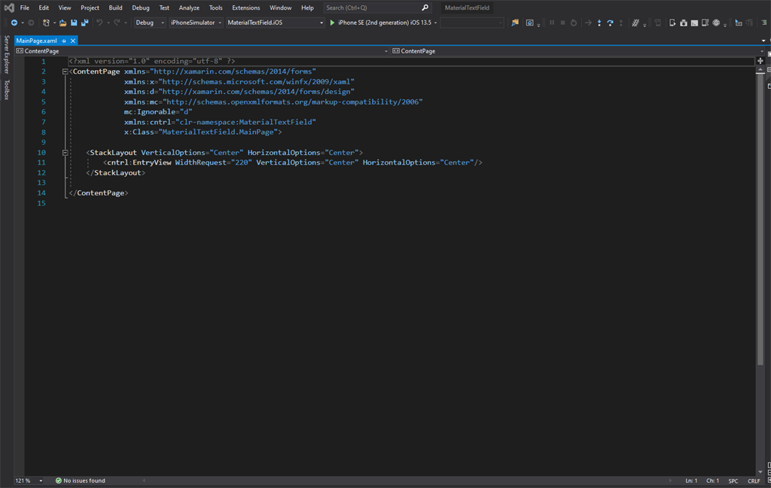Click the Save All toolbar icon

(x=84, y=23)
